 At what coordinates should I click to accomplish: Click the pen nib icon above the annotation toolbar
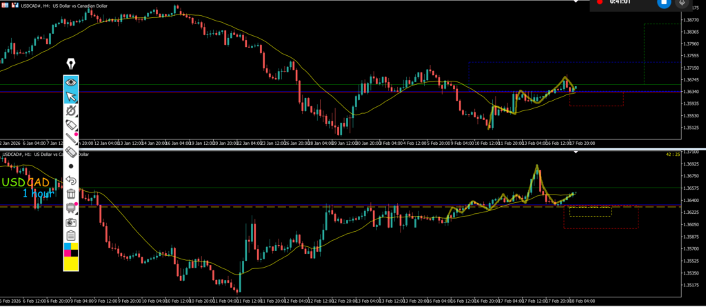(71, 65)
